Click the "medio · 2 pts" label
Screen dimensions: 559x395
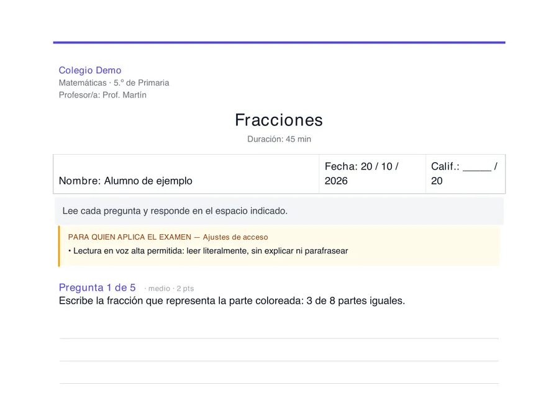[171, 288]
